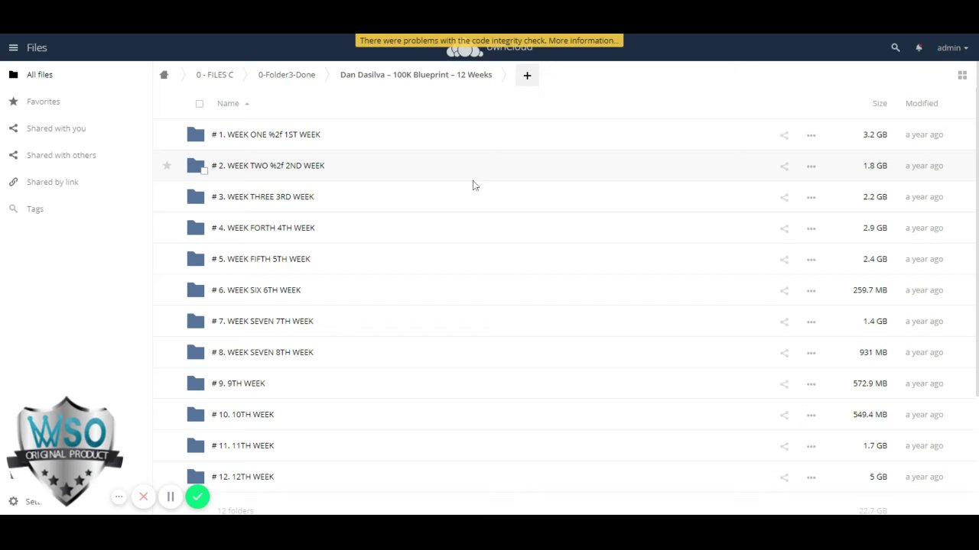The width and height of the screenshot is (979, 550).
Task: Open more actions for 8TH WEEK folder
Action: coord(811,353)
